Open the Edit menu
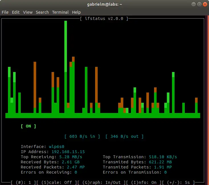 click(x=16, y=12)
